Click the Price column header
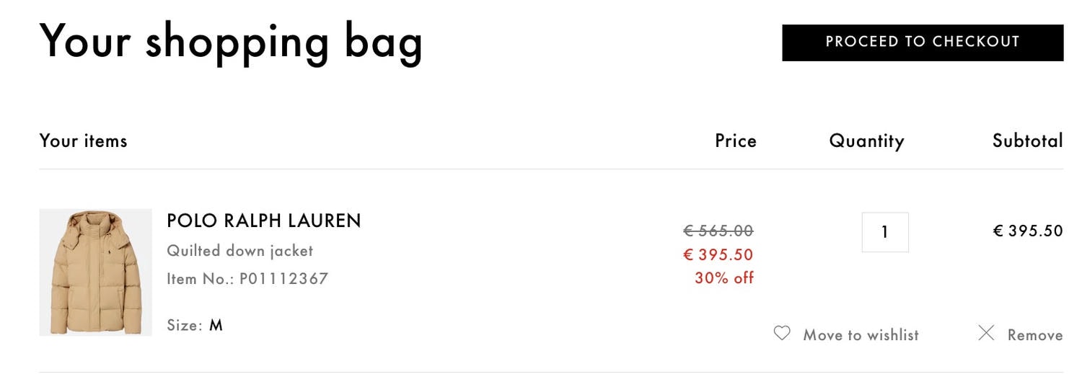 pyautogui.click(x=736, y=141)
